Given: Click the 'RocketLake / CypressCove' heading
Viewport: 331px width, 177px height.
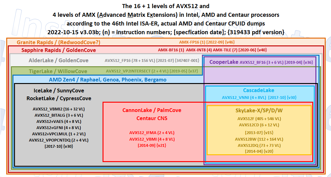Looking at the screenshot, I should [59, 98].
